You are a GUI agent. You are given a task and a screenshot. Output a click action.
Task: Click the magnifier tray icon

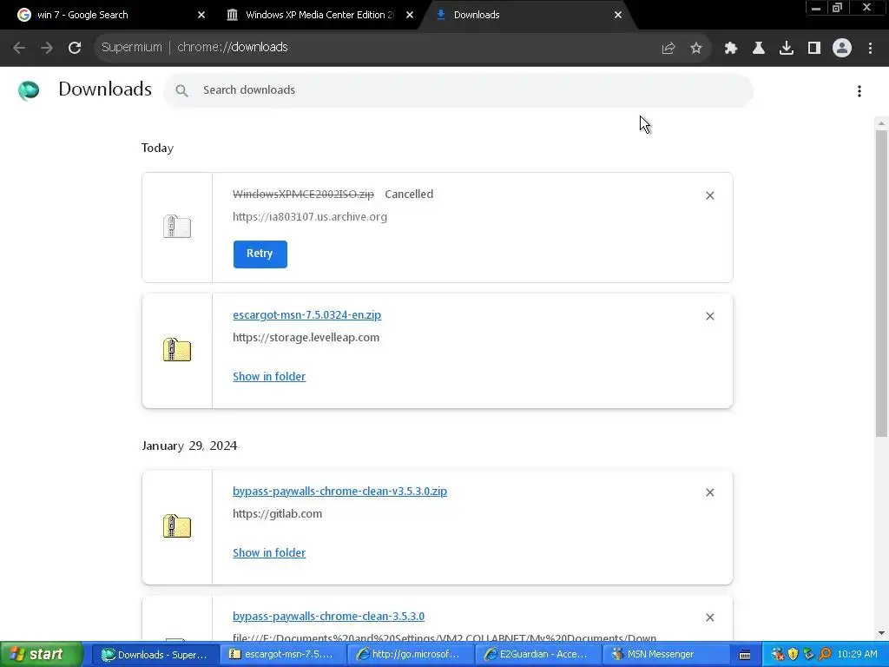tap(825, 655)
